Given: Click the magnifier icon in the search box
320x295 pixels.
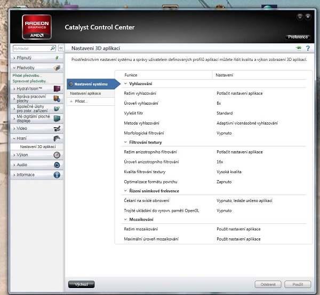Looking at the screenshot, I should [x=52, y=48].
